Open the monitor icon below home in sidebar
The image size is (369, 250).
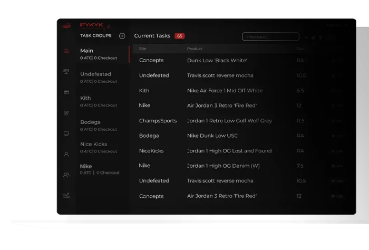tap(66, 72)
